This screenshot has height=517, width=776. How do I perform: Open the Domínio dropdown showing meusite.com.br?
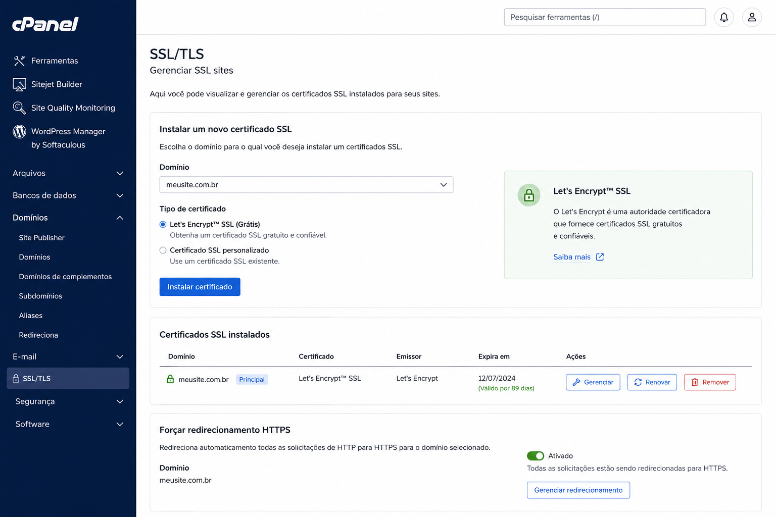point(306,185)
